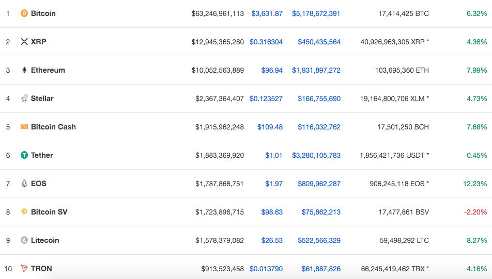
Task: Click XRP volume $450,435,564
Action: click(319, 42)
